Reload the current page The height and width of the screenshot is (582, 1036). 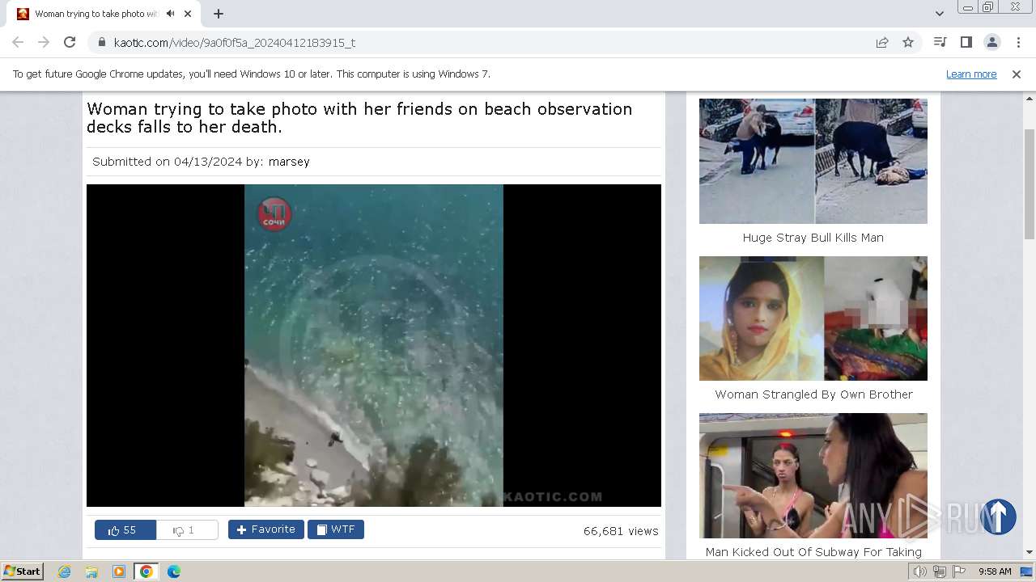pos(70,42)
